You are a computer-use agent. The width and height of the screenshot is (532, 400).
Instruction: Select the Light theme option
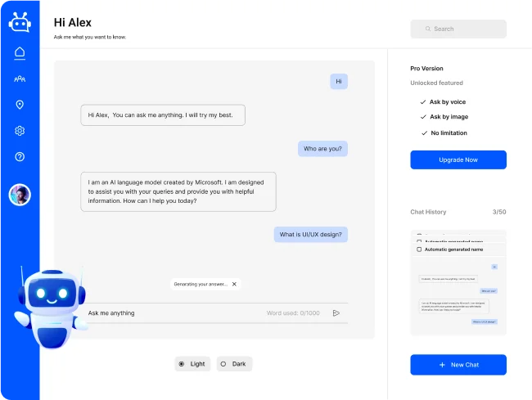tap(192, 364)
